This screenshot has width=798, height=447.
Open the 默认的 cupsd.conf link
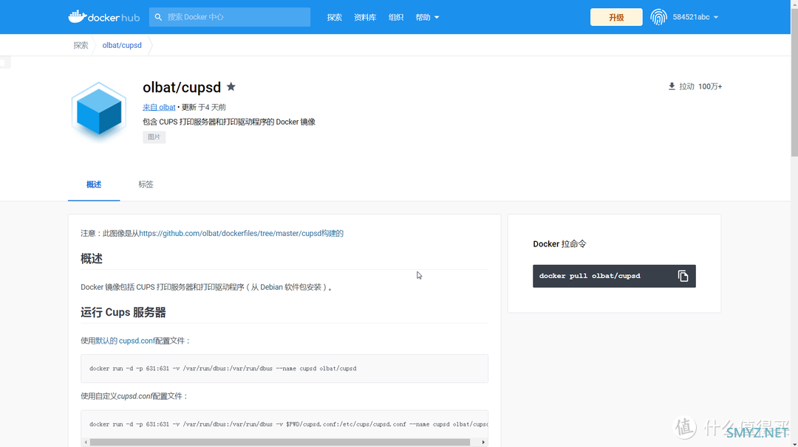[x=125, y=341]
